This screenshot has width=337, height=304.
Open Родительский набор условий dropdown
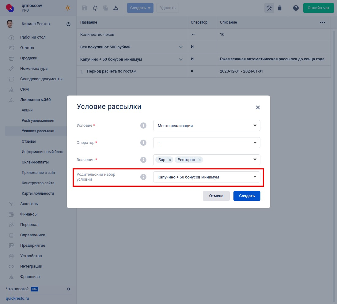206,177
